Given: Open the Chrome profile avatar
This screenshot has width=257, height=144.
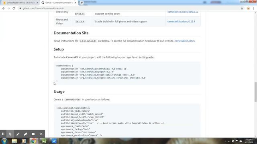Looking at the screenshot, I should click(248, 8).
